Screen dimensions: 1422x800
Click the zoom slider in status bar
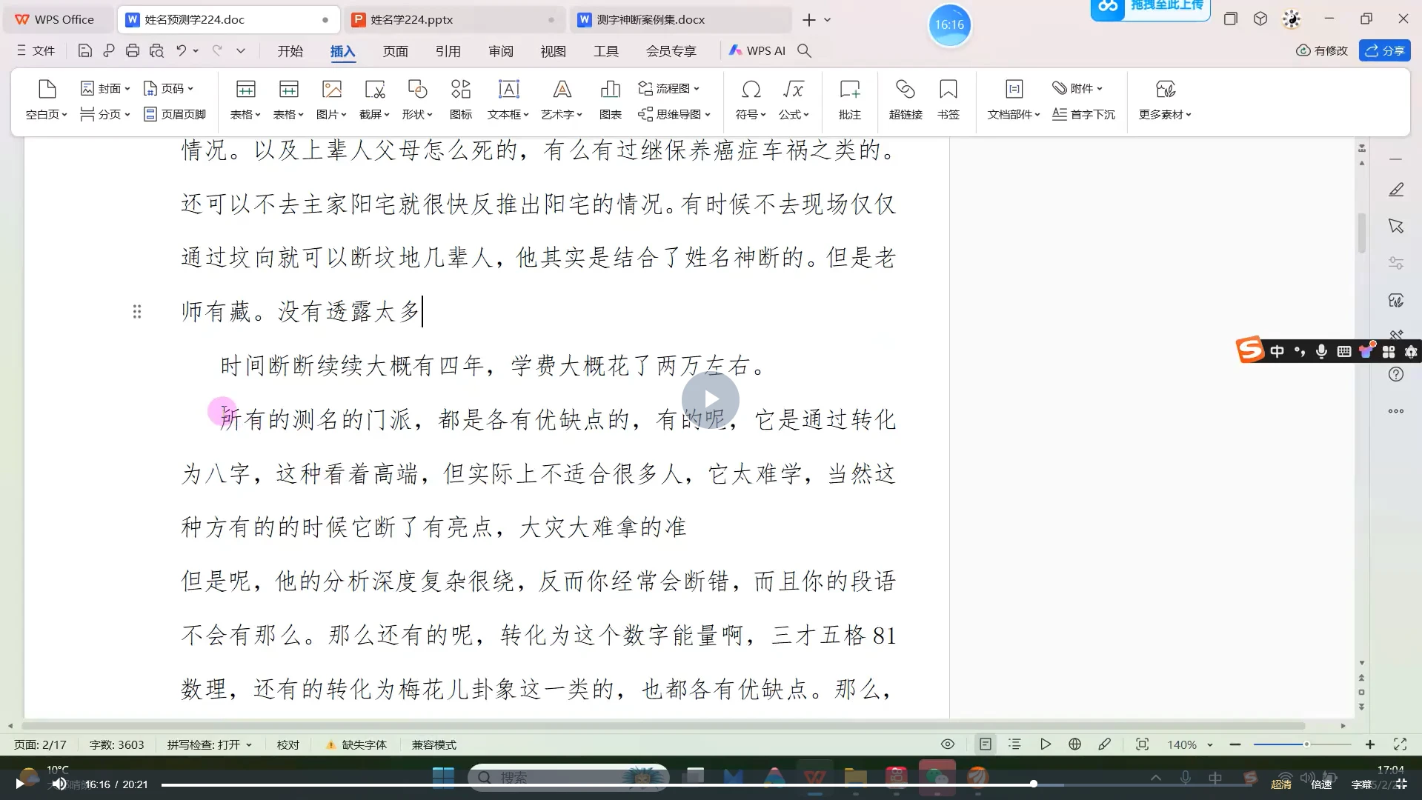[x=1305, y=744]
